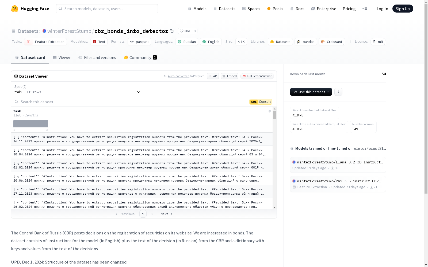Screen dimensions: 428x267
Task: Open the row dated 18.04.2024
Action: point(142,152)
